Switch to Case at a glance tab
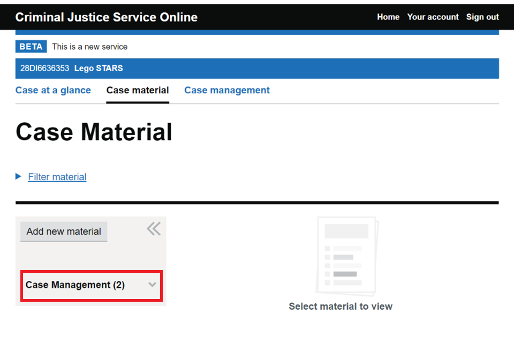The width and height of the screenshot is (514, 343). pos(53,91)
